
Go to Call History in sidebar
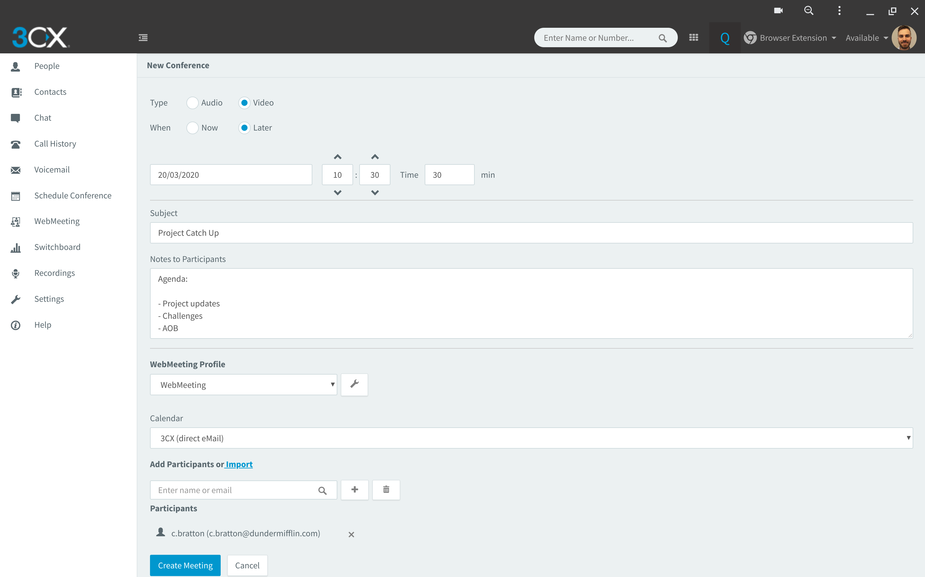[55, 144]
